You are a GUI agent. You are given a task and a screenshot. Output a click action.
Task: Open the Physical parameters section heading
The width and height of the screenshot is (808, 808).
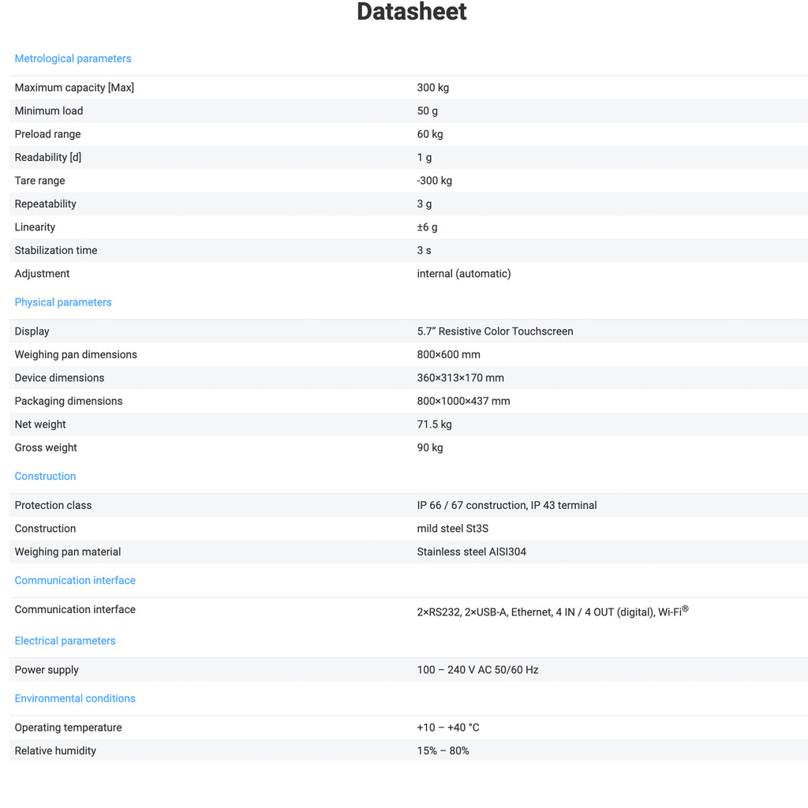tap(63, 302)
